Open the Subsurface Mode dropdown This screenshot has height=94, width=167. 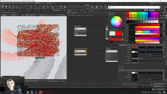[x=138, y=58]
